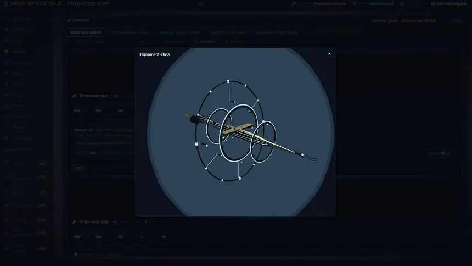Click the 4400 value in the lower ship card
The width and height of the screenshot is (472, 266).
(x=77, y=237)
